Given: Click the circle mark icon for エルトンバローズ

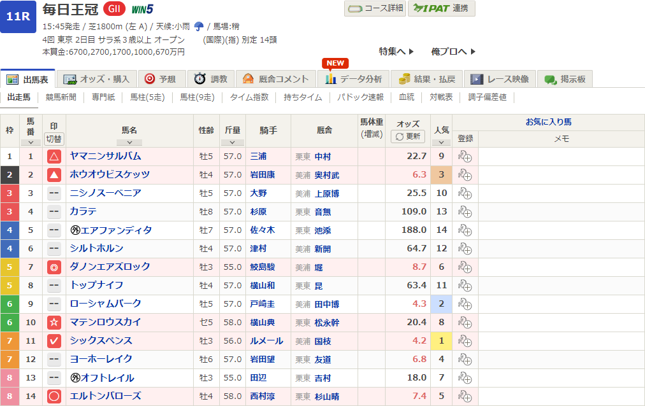Looking at the screenshot, I should [x=54, y=396].
